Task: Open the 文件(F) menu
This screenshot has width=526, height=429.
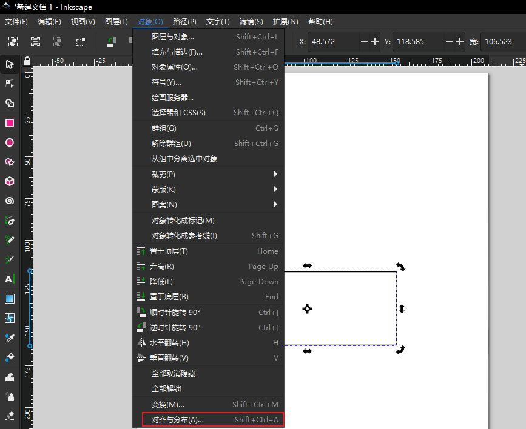Action: coord(16,22)
